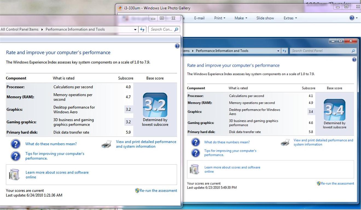
Task: Click the 'Graphics:' row label in the right window
Action: [x=195, y=112]
